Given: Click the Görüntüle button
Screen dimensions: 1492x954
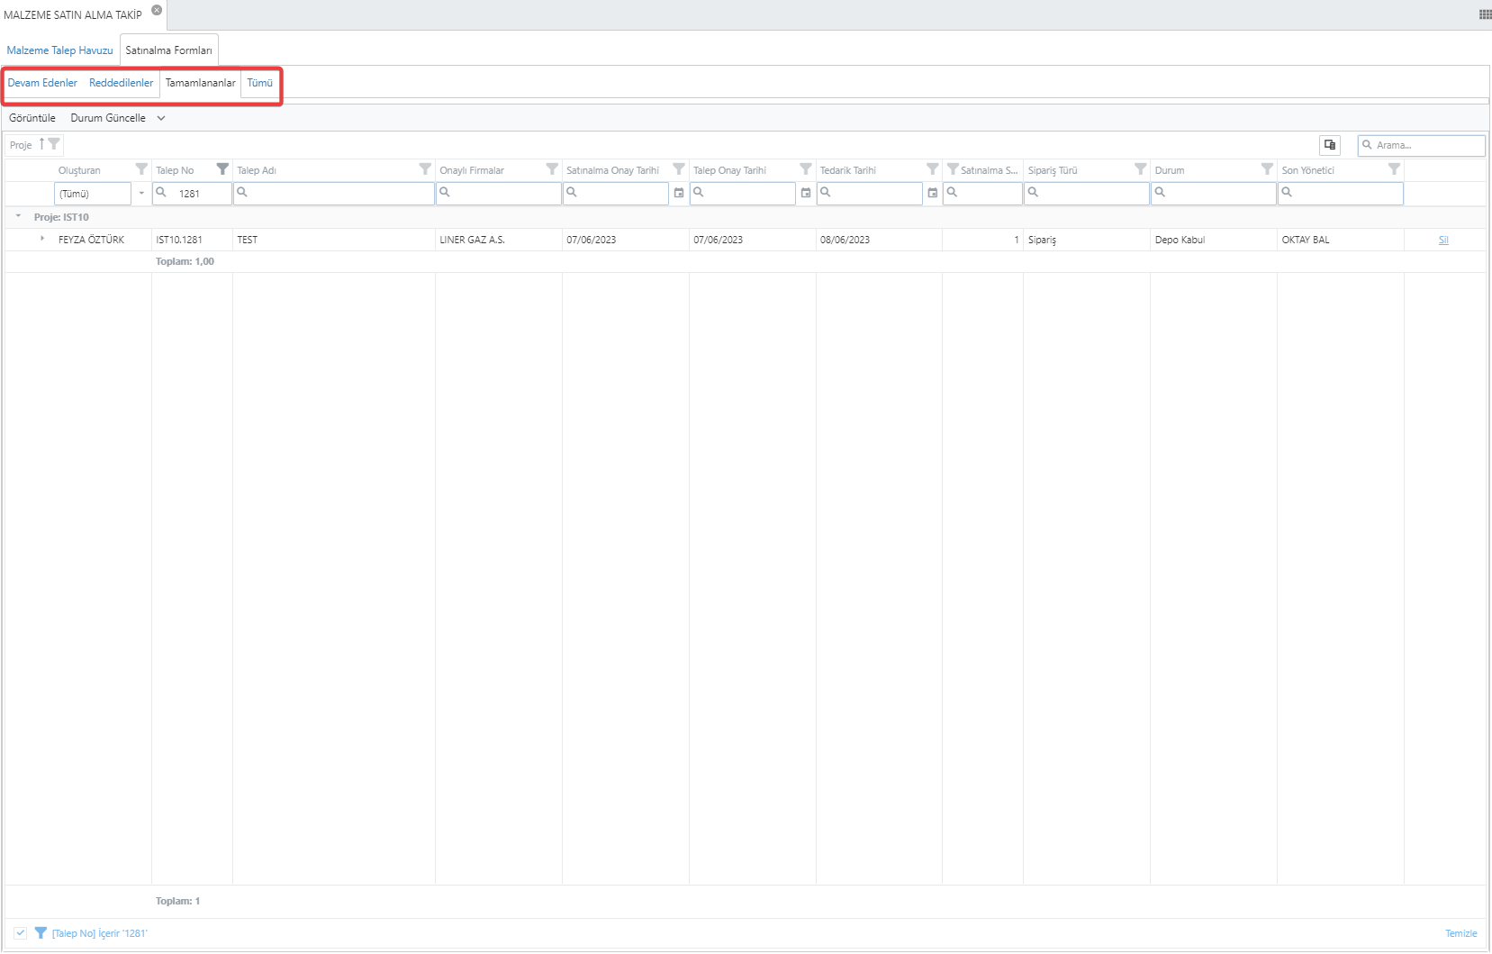Looking at the screenshot, I should click(32, 118).
